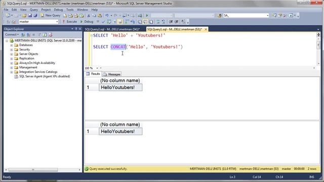Click the Change Connection icon left of master dropdown
Screen dimensions: 324x182
14,22
